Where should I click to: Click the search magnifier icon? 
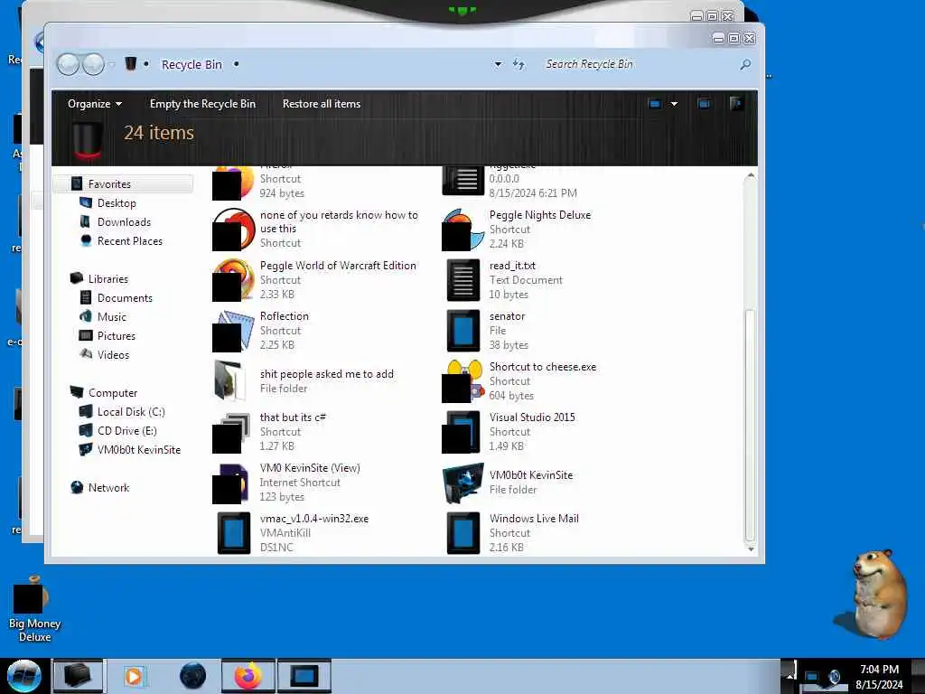coord(745,64)
